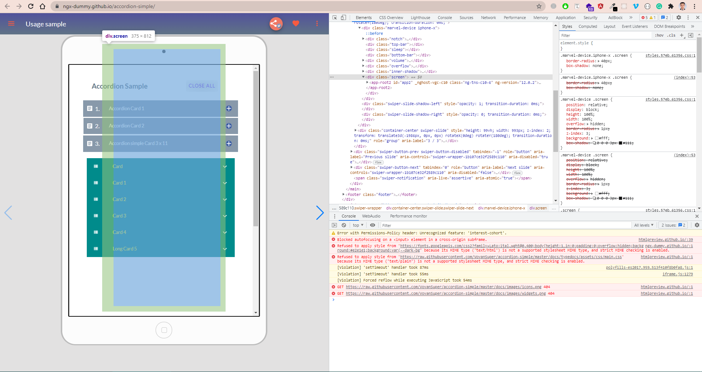Go to previous slide with left arrow

click(x=8, y=213)
